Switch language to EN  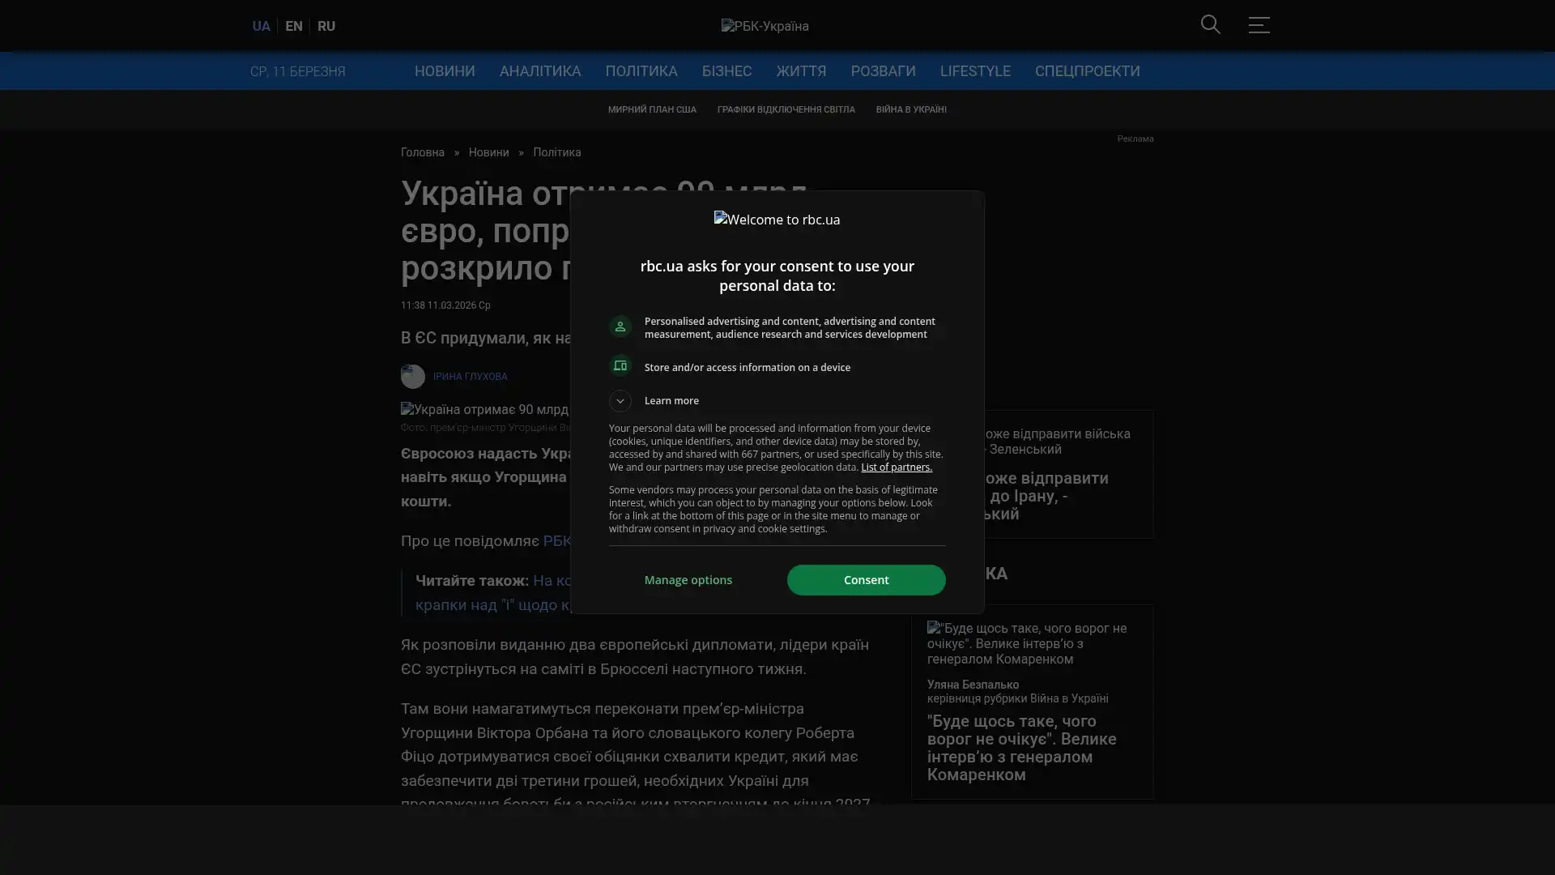click(294, 27)
